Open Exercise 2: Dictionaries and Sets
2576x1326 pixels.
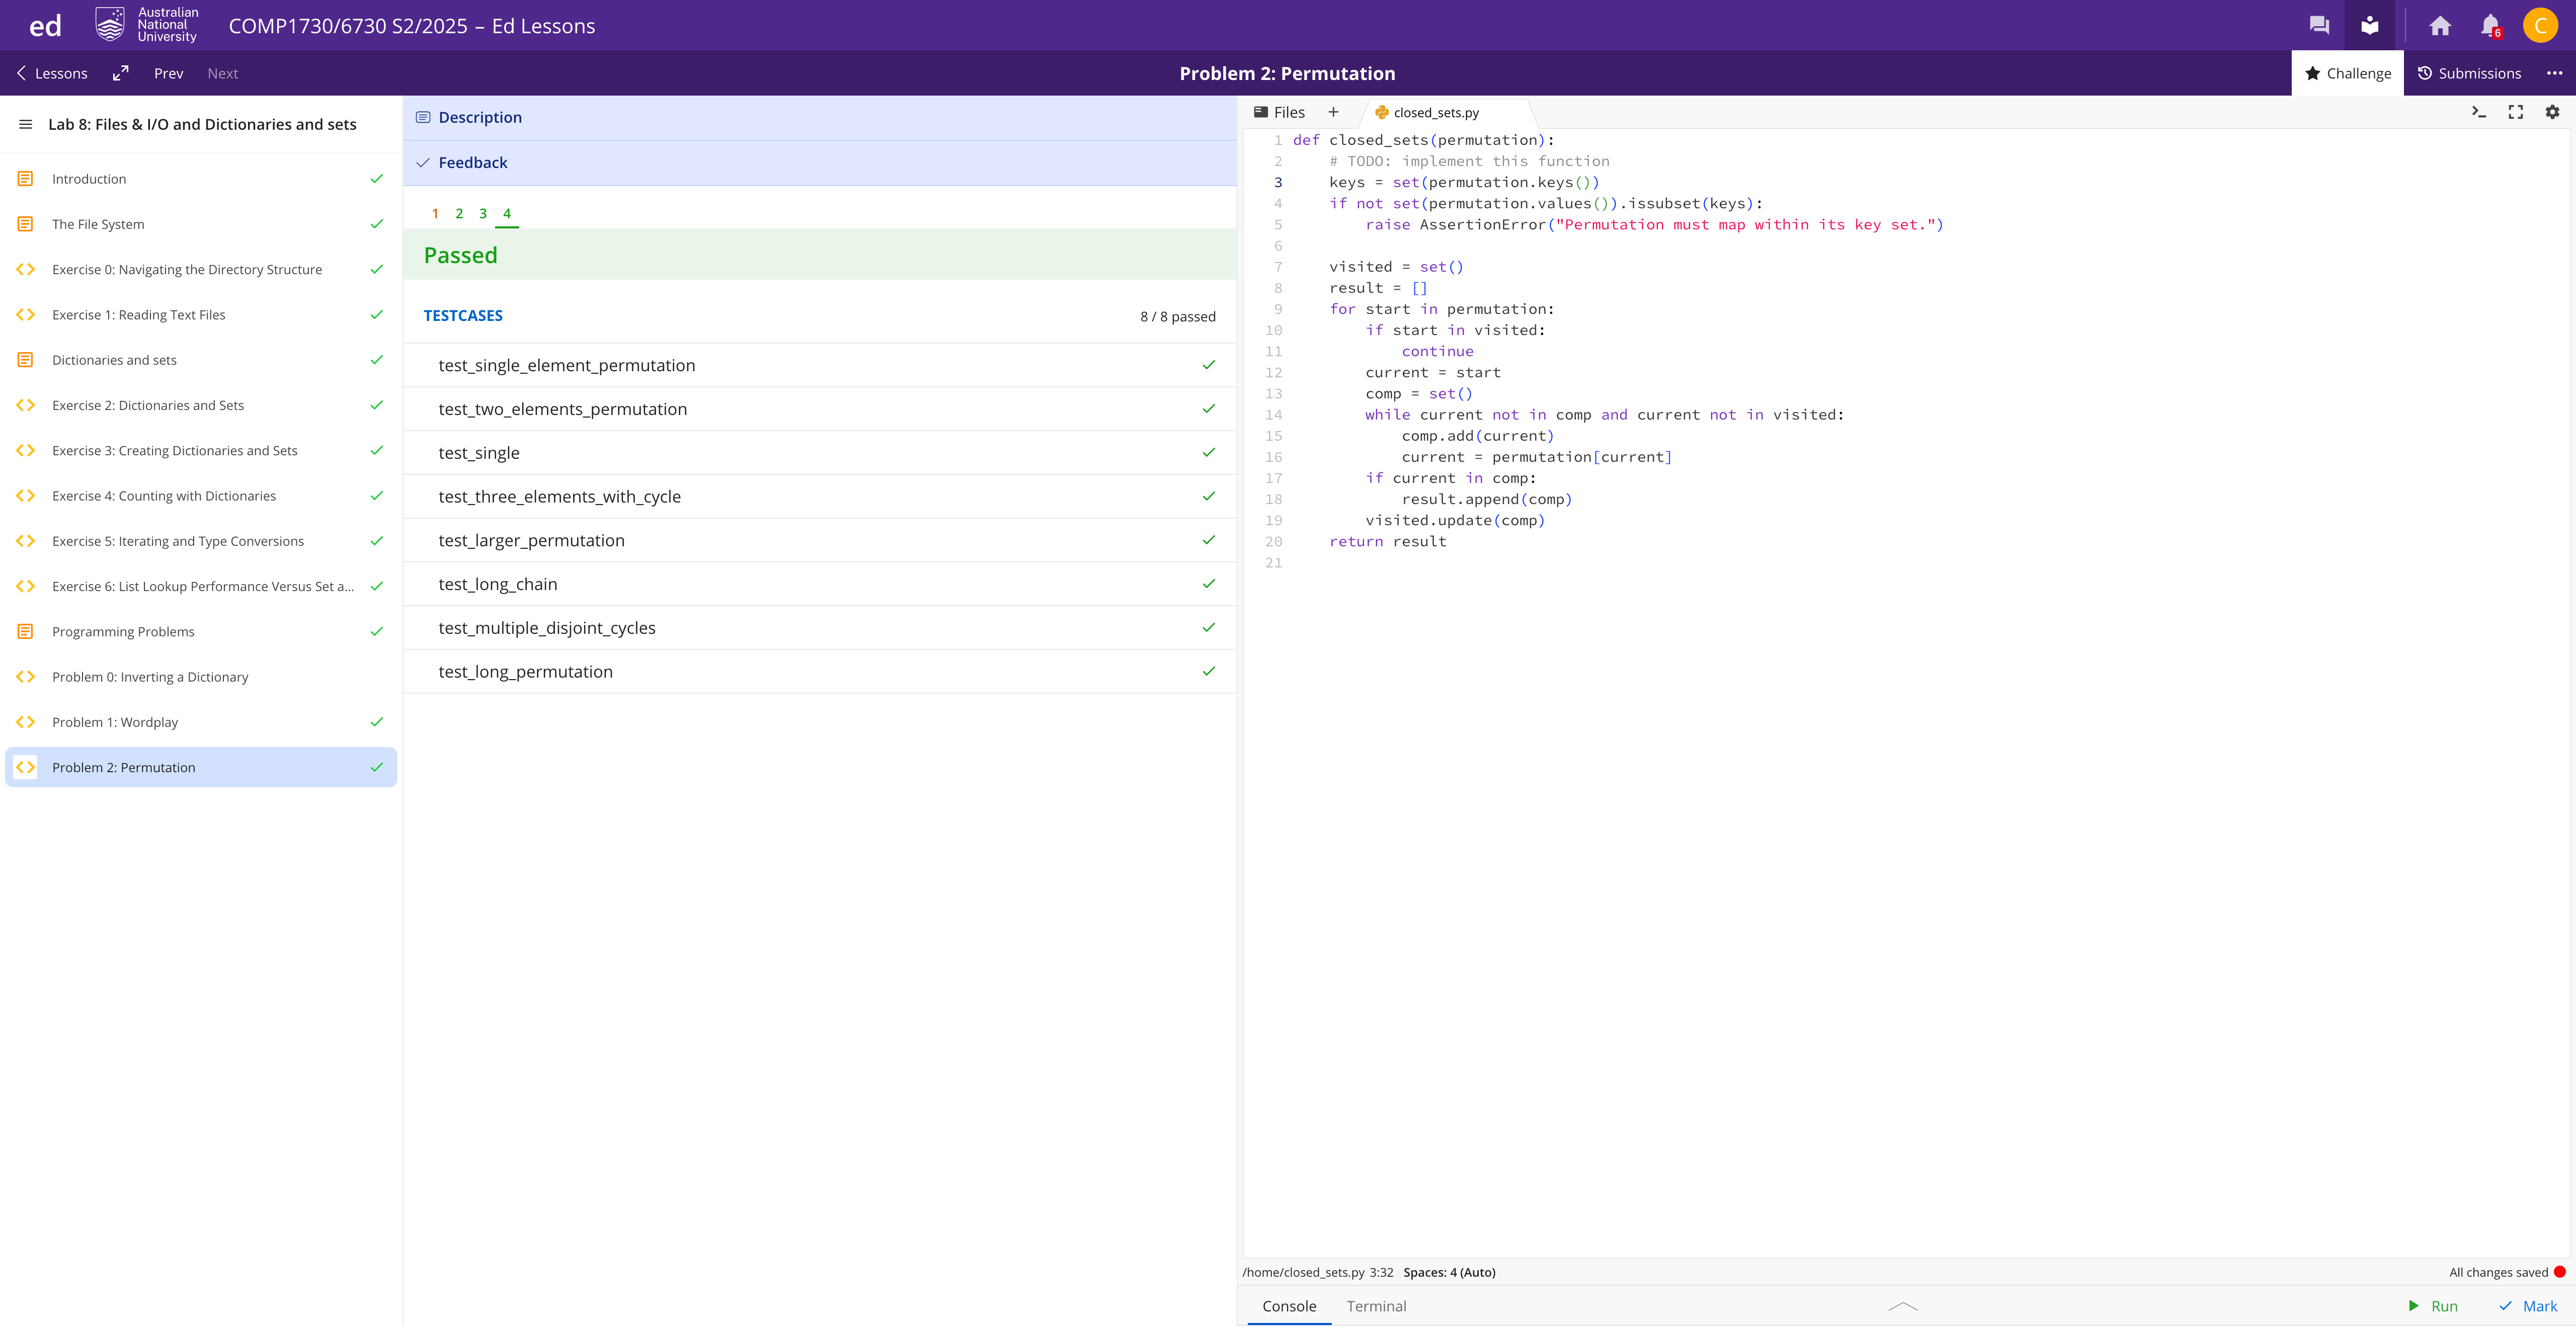click(x=201, y=405)
